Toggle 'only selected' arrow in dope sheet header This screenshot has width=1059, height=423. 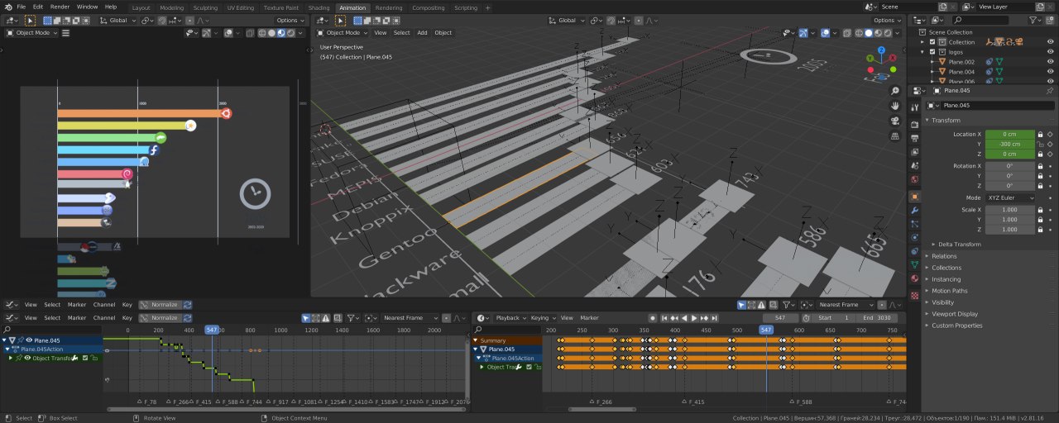tap(742, 305)
